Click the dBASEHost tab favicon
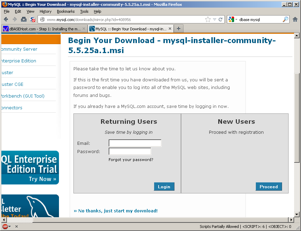This screenshot has height=231, width=301. [6, 29]
